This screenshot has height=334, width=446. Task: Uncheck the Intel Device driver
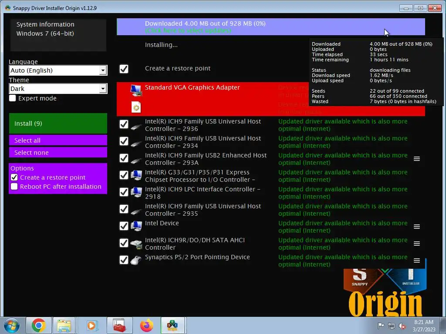tap(124, 226)
